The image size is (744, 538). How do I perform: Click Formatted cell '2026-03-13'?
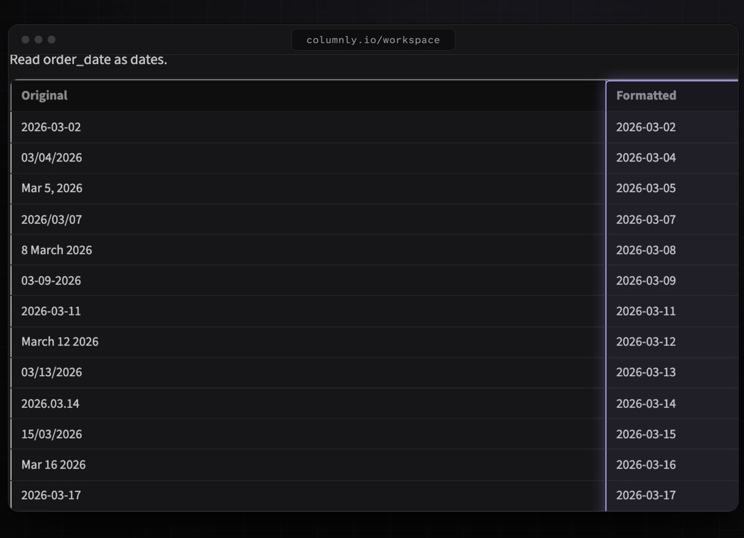tap(672, 372)
